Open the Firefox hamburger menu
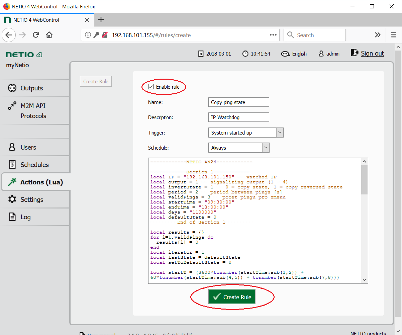Screen dimensions: 402x335 click(x=393, y=35)
